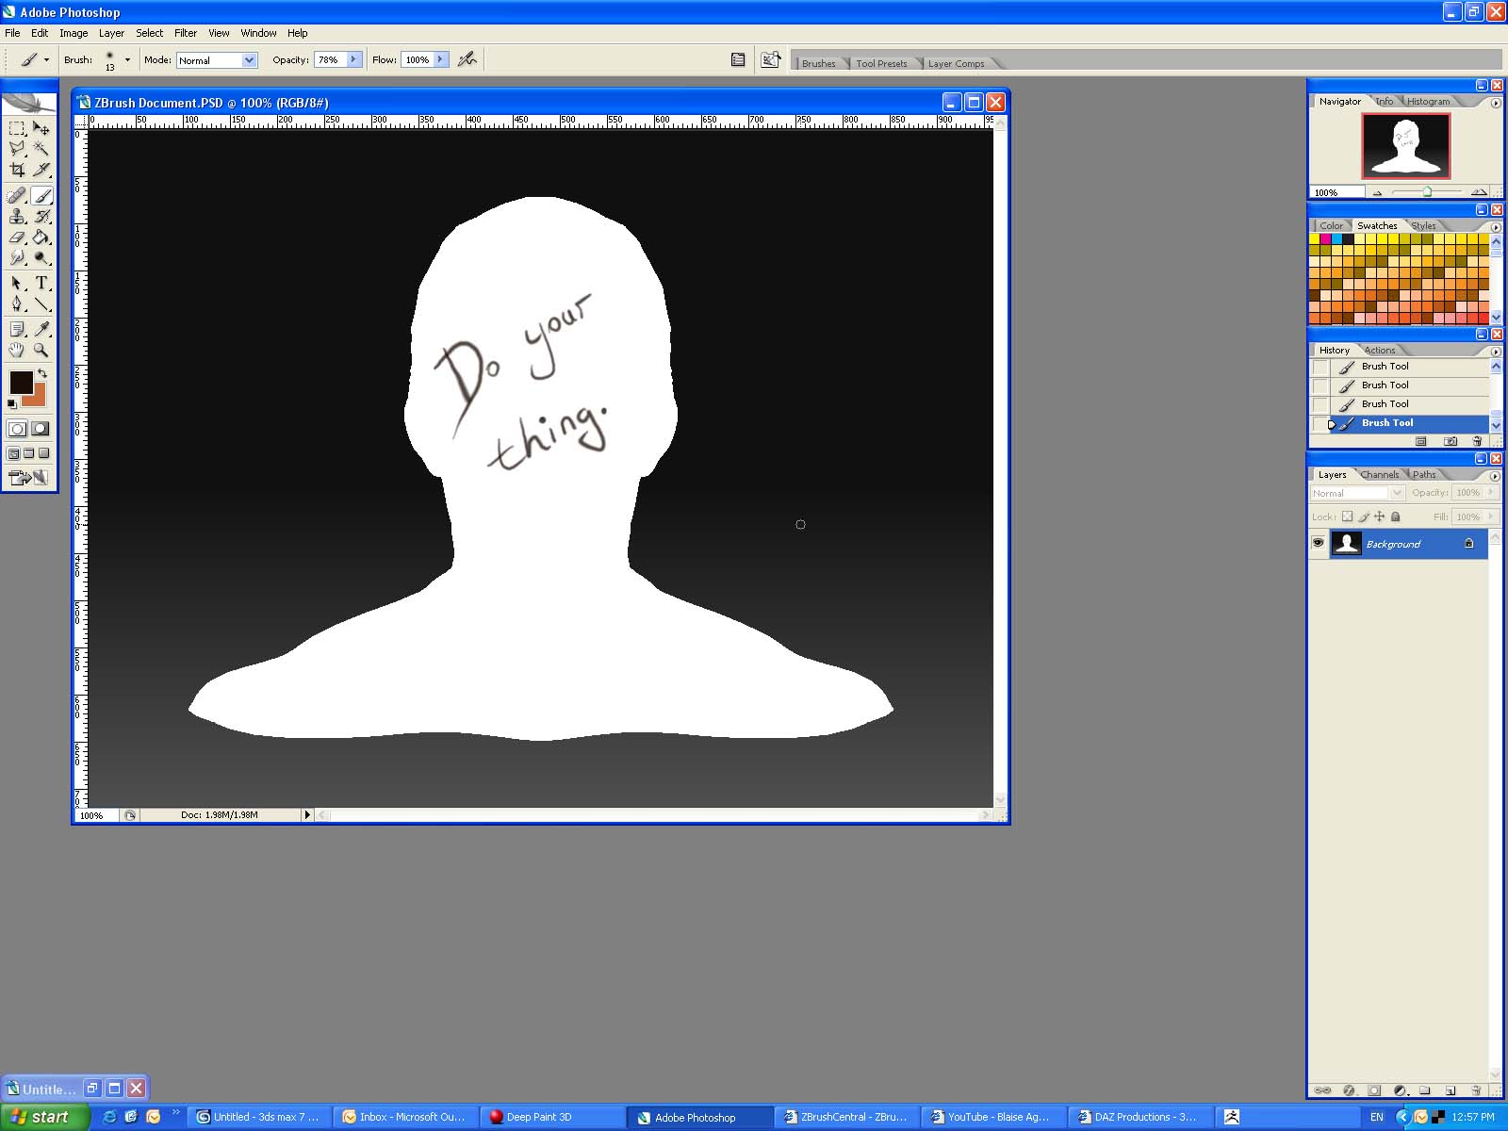
Task: Pick the Clone Stamp tool
Action: click(17, 217)
